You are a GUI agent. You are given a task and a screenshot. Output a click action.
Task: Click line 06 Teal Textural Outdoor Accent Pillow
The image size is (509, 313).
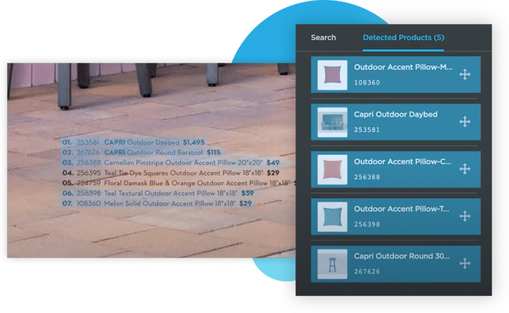[158, 193]
